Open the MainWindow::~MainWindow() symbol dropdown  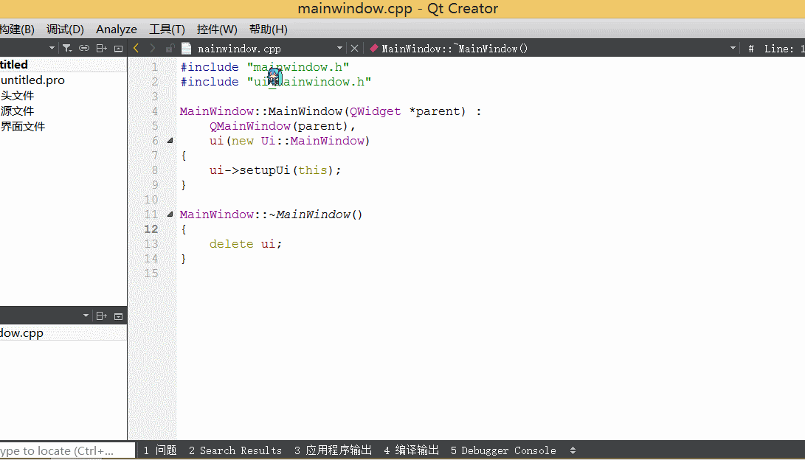coord(731,47)
